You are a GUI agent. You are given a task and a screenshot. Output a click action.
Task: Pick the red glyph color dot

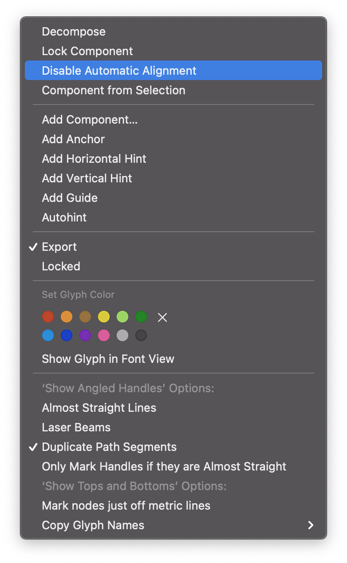point(48,317)
